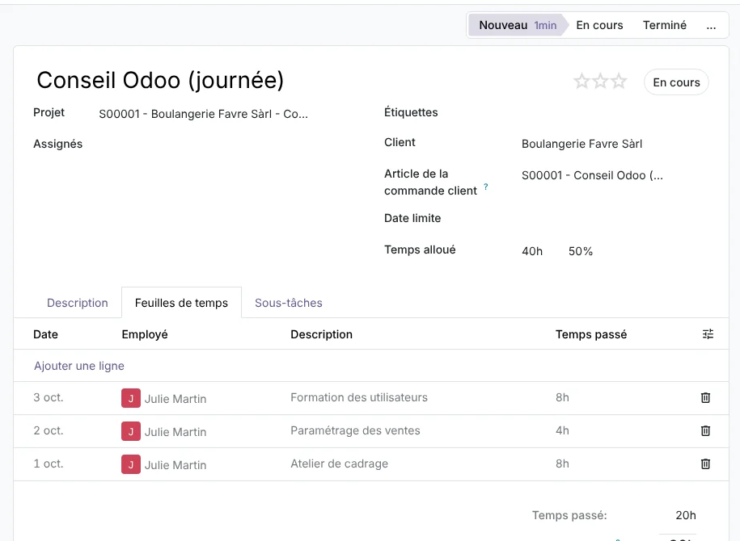This screenshot has width=740, height=541.
Task: Open the En cours state selector
Action: coord(676,82)
